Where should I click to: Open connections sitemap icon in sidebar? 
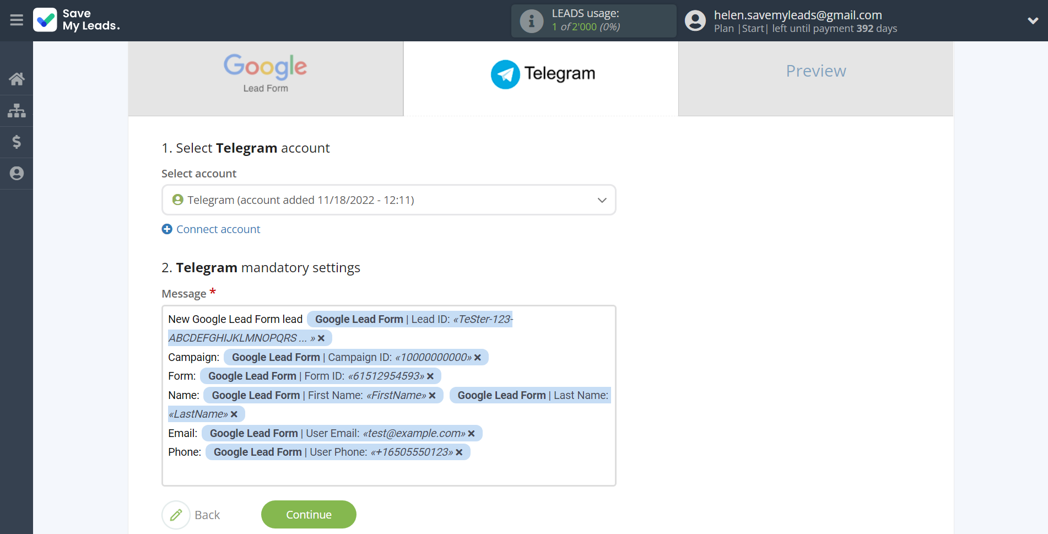point(17,110)
